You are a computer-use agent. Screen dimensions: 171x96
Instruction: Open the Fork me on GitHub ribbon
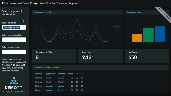(164, 14)
